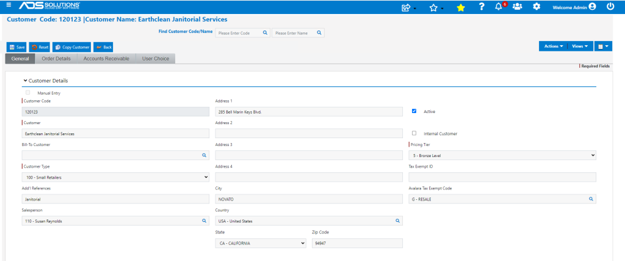The width and height of the screenshot is (625, 261).
Task: Open the Customer Type dropdown
Action: 115,177
